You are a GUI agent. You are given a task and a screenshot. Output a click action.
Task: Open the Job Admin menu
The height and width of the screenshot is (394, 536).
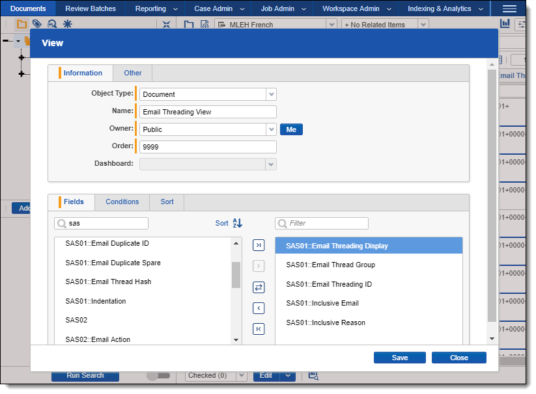click(x=283, y=8)
